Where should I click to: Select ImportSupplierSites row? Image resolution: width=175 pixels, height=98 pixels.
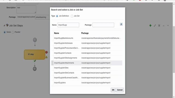pos(87,68)
